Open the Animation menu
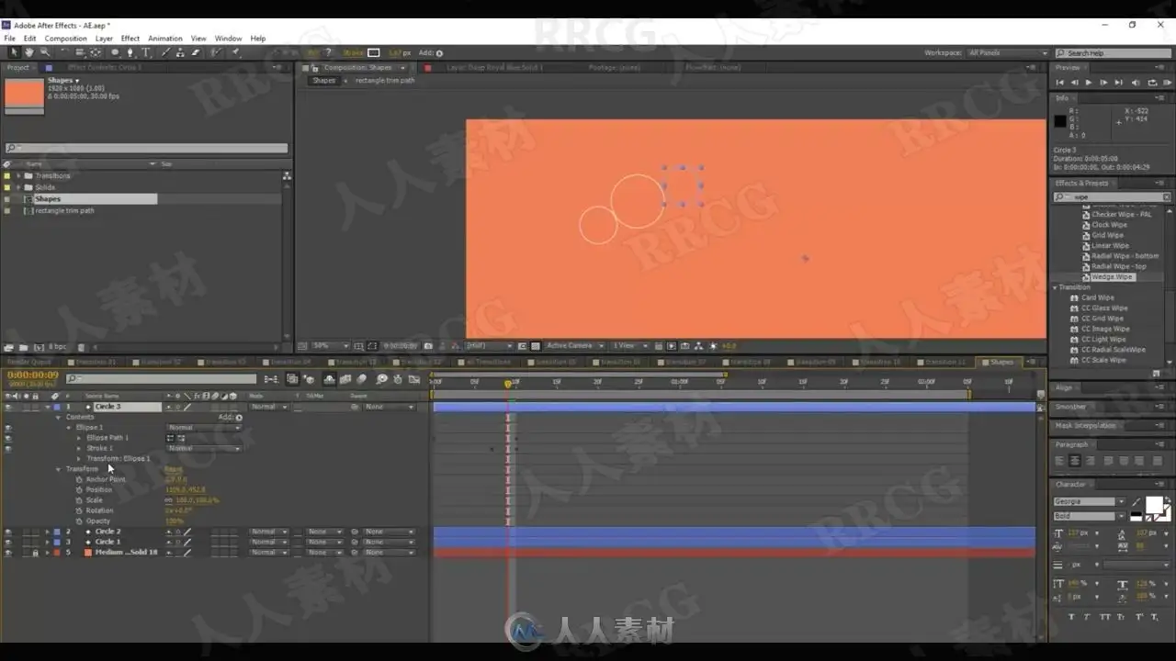 (165, 39)
